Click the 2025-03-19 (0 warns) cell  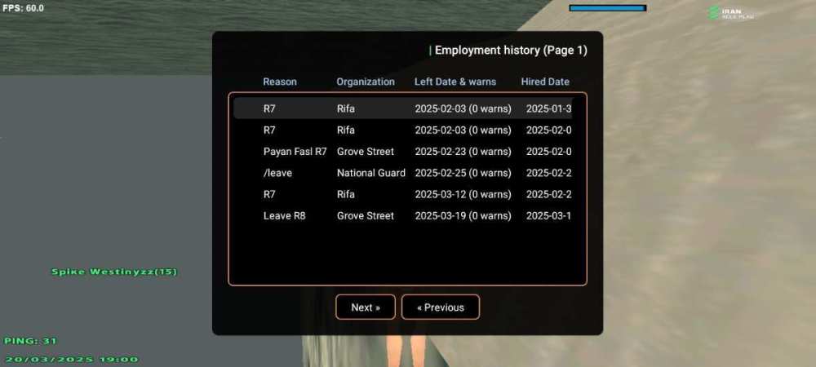tap(463, 216)
